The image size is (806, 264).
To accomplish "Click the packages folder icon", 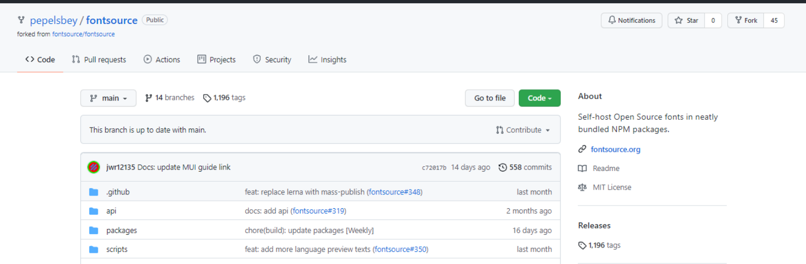I will tap(94, 230).
